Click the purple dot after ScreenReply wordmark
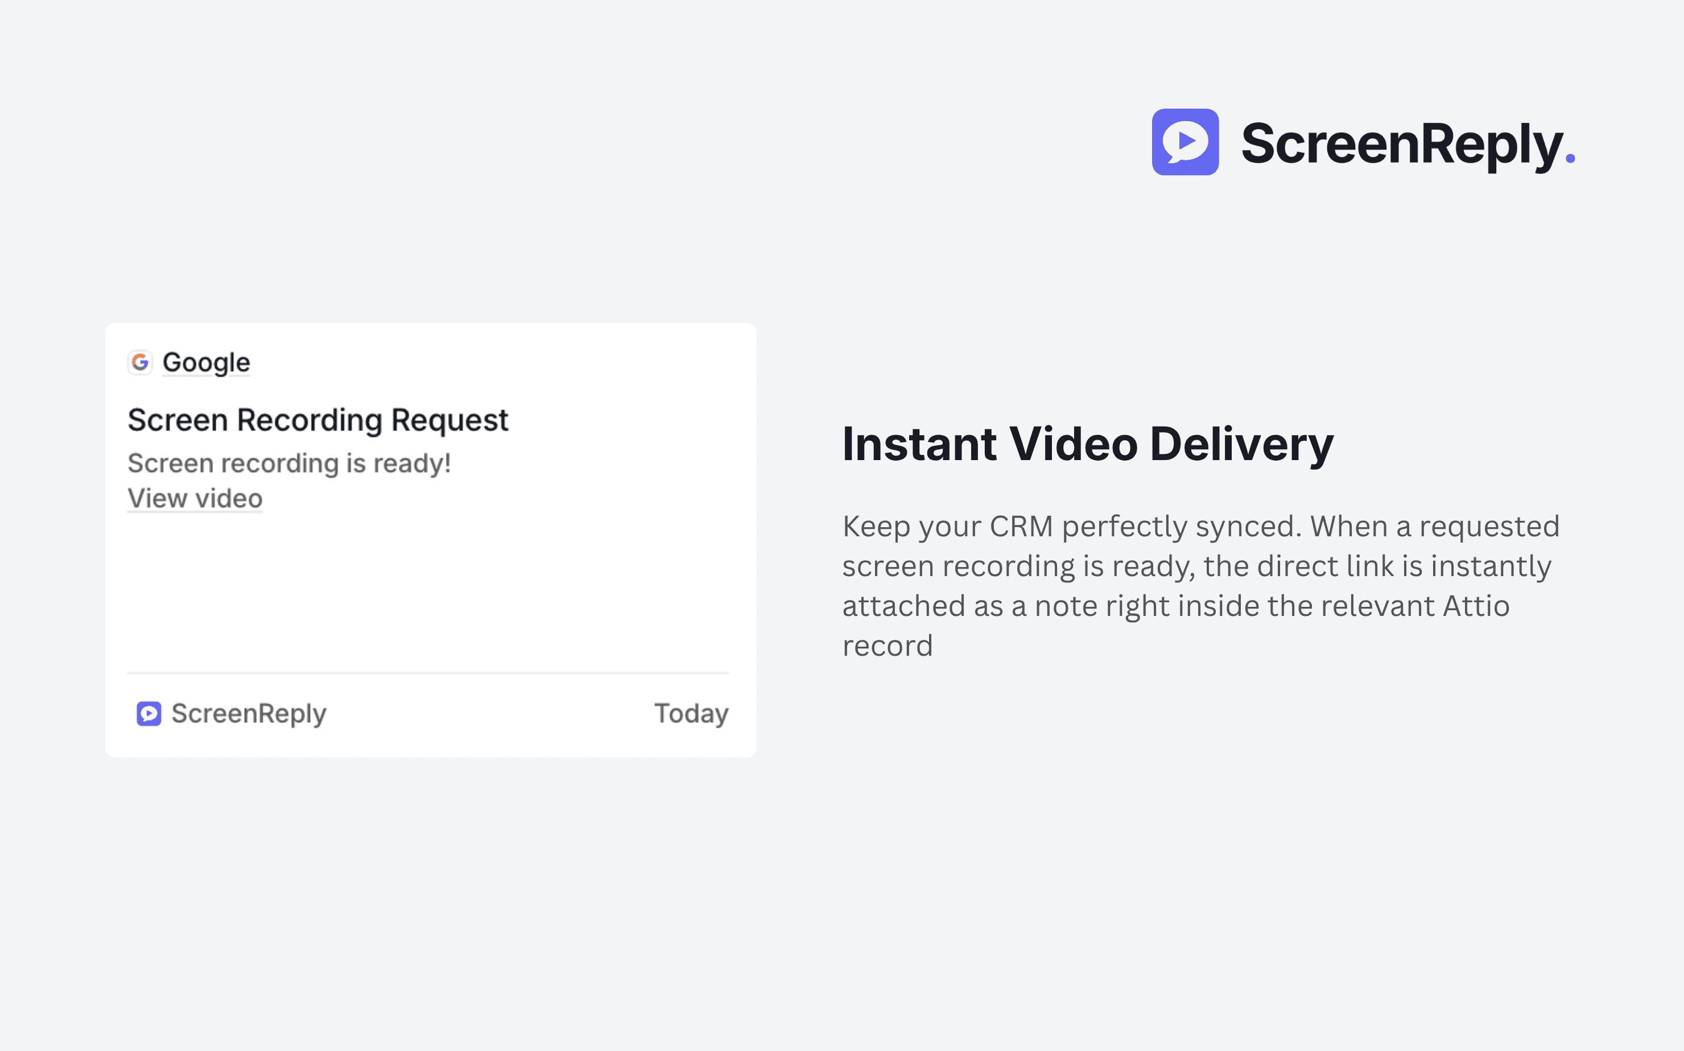The image size is (1684, 1051). coord(1570,159)
